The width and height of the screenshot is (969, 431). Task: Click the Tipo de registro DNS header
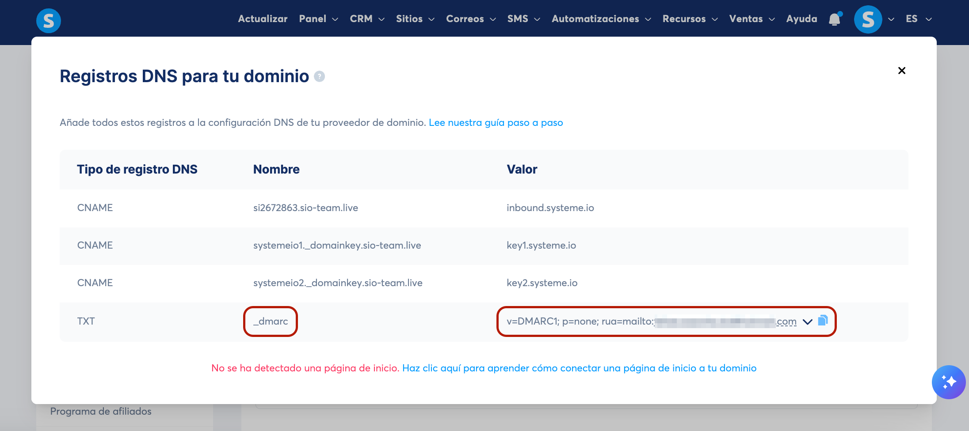137,170
